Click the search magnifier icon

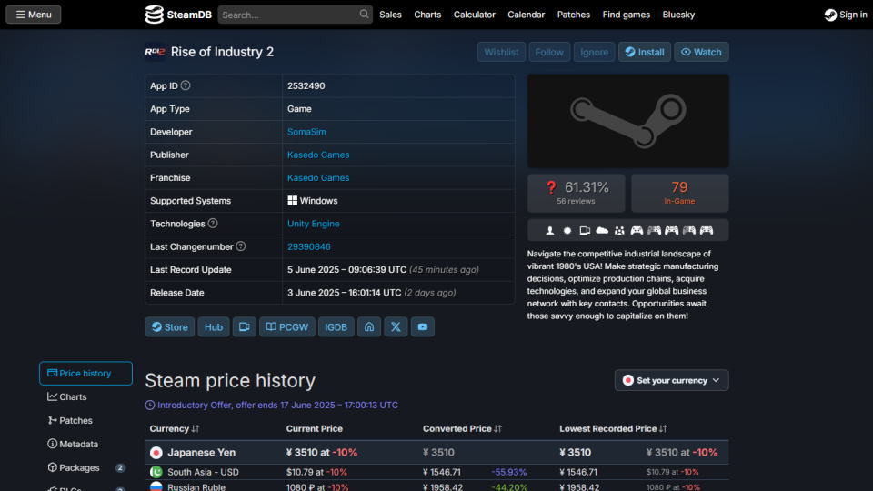[364, 14]
